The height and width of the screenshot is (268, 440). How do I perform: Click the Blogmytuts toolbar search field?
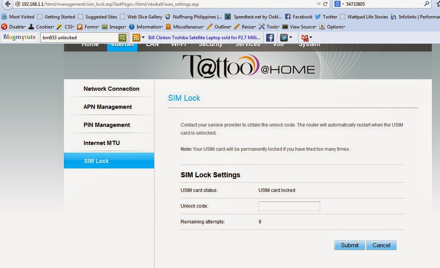pos(79,38)
